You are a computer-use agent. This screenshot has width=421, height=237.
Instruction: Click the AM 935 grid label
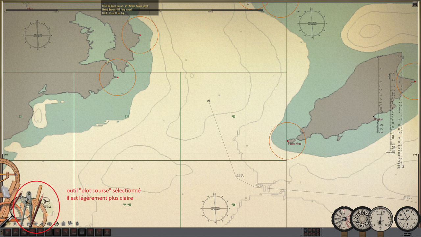point(127,204)
